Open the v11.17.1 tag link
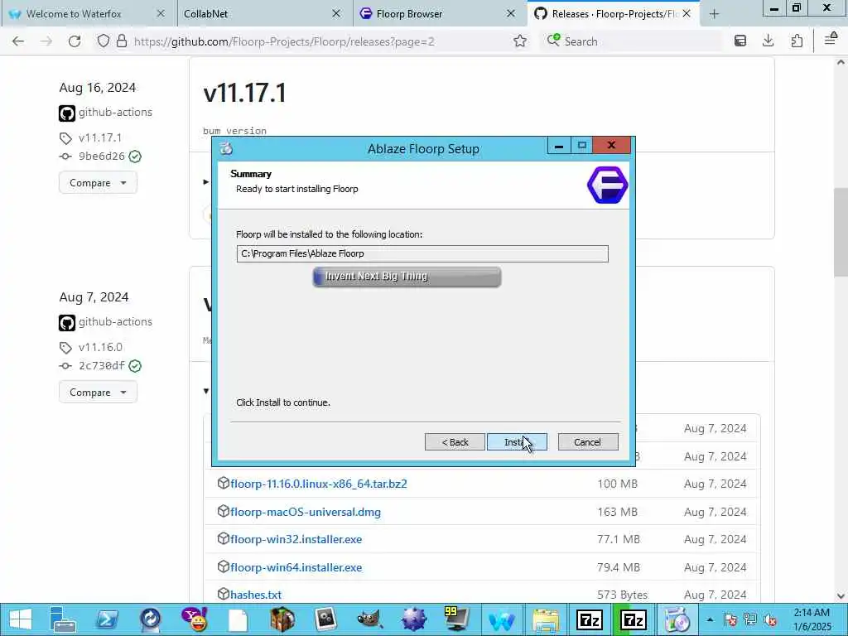848x636 pixels. 100,138
